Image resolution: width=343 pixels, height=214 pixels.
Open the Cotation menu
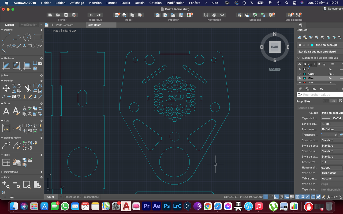[x=155, y=3]
